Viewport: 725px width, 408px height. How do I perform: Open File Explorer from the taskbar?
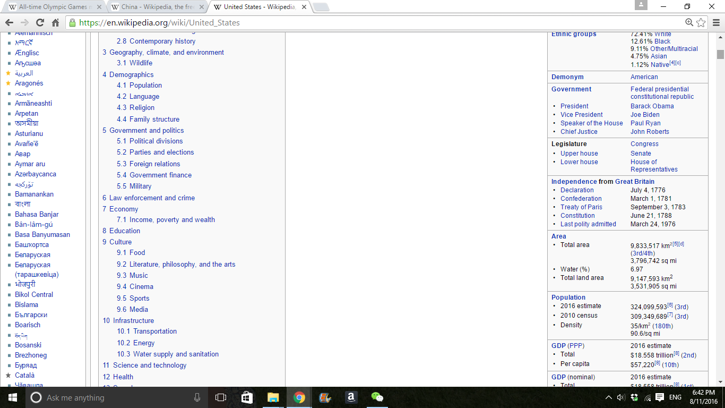pos(273,397)
